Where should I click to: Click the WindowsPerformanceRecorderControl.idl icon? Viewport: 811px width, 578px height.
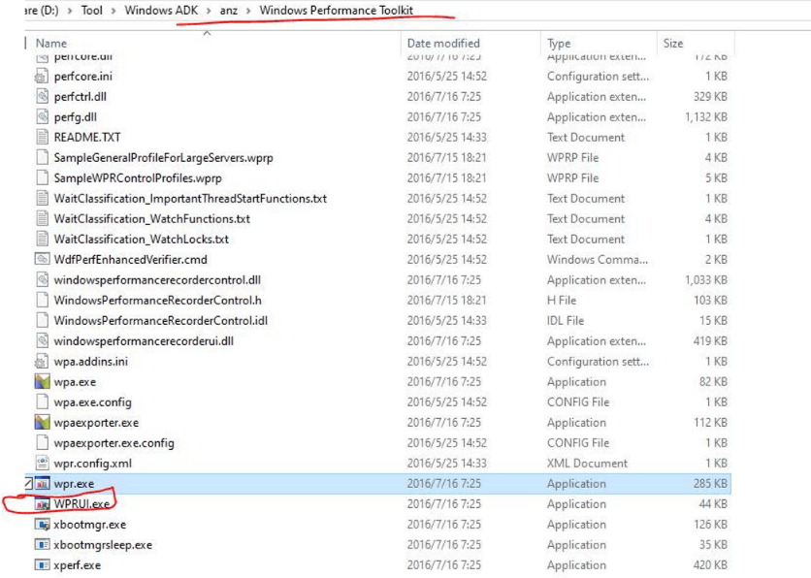[x=42, y=321]
